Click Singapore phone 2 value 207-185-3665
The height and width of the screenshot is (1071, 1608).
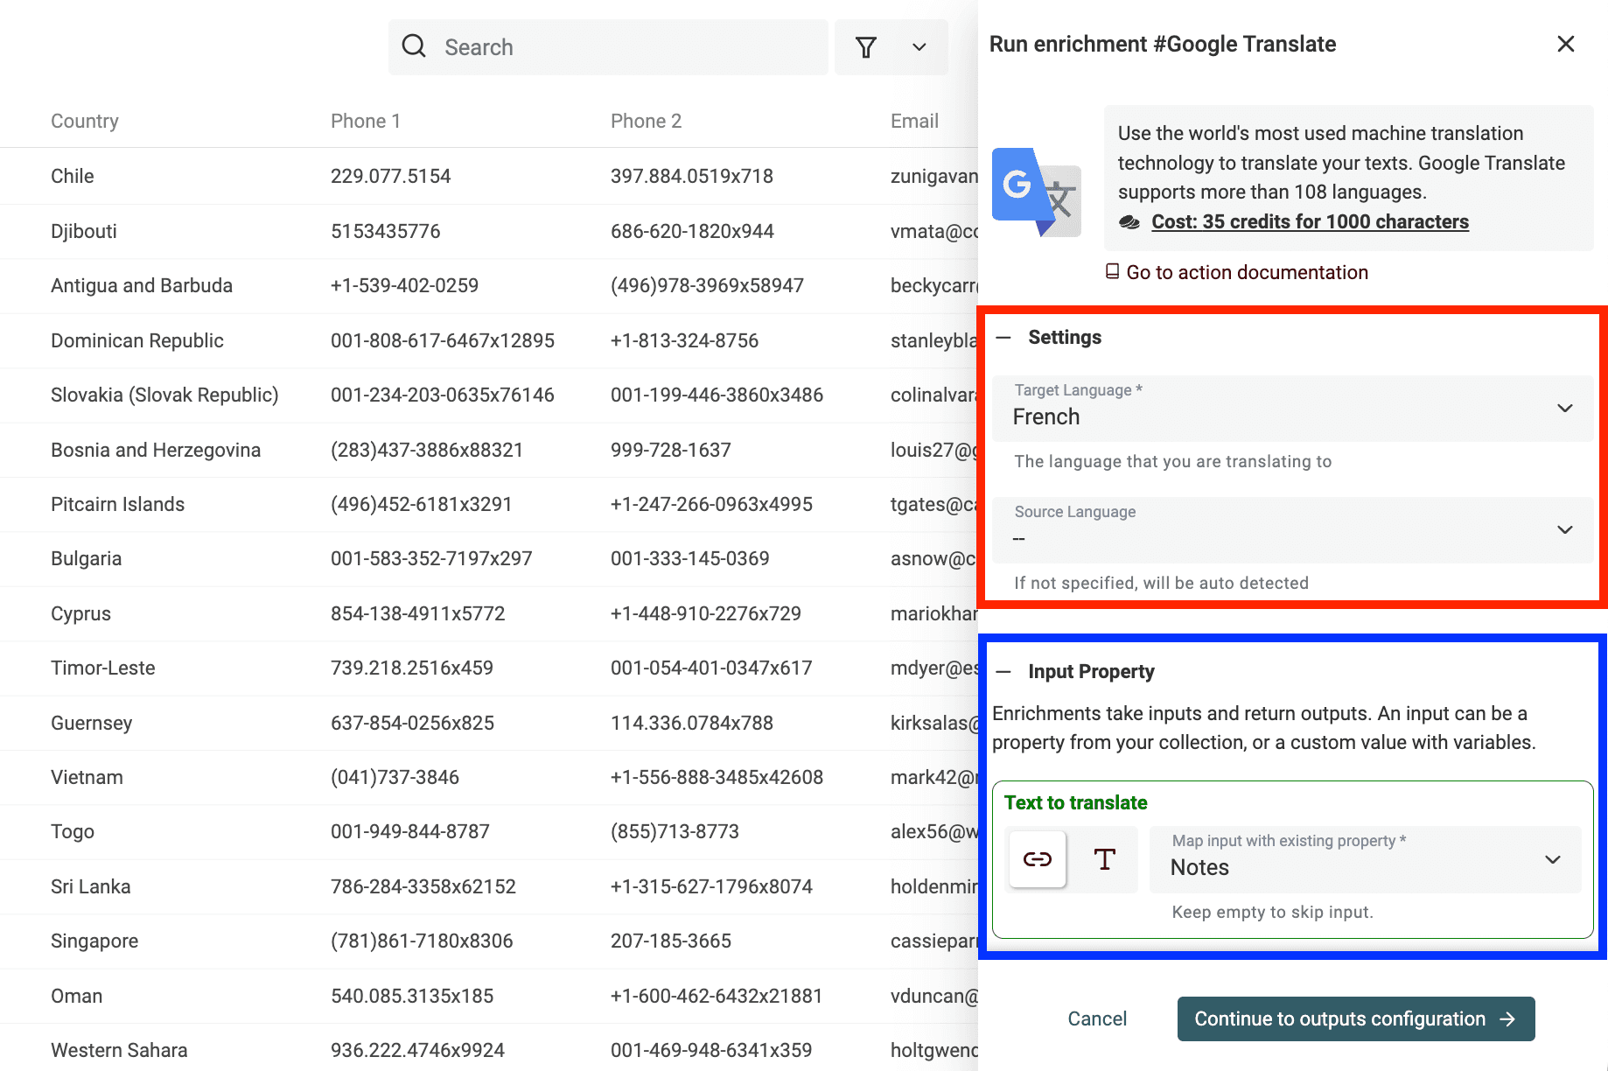(x=671, y=941)
